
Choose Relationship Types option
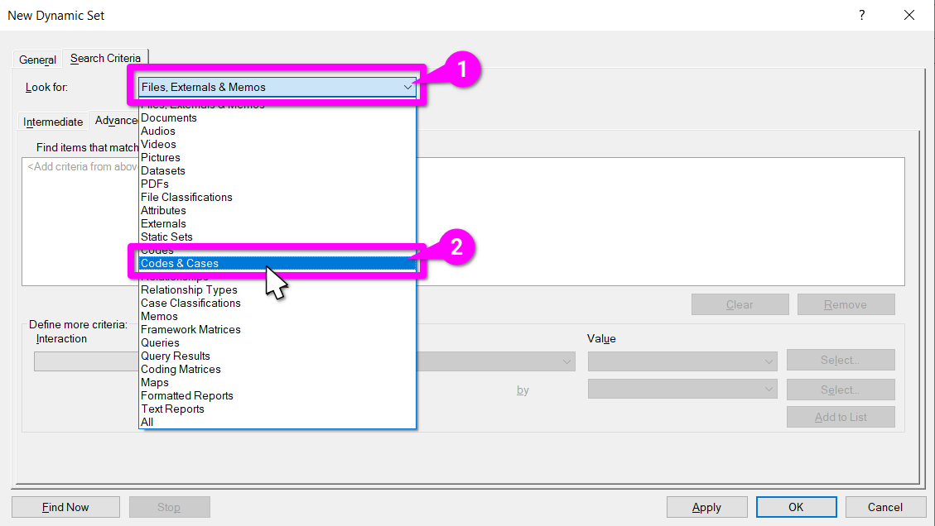(189, 289)
